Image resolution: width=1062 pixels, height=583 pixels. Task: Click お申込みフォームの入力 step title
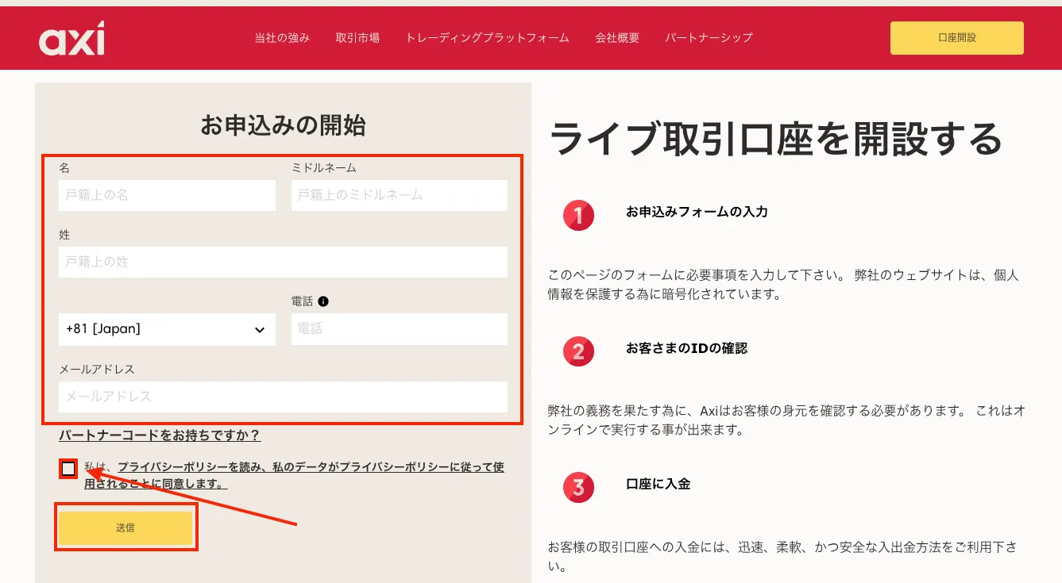pyautogui.click(x=697, y=212)
